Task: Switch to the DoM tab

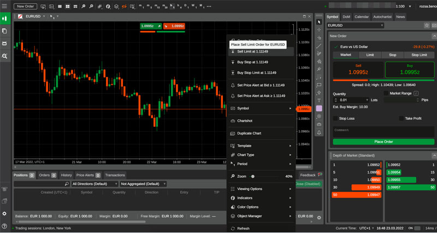Action: point(346,17)
